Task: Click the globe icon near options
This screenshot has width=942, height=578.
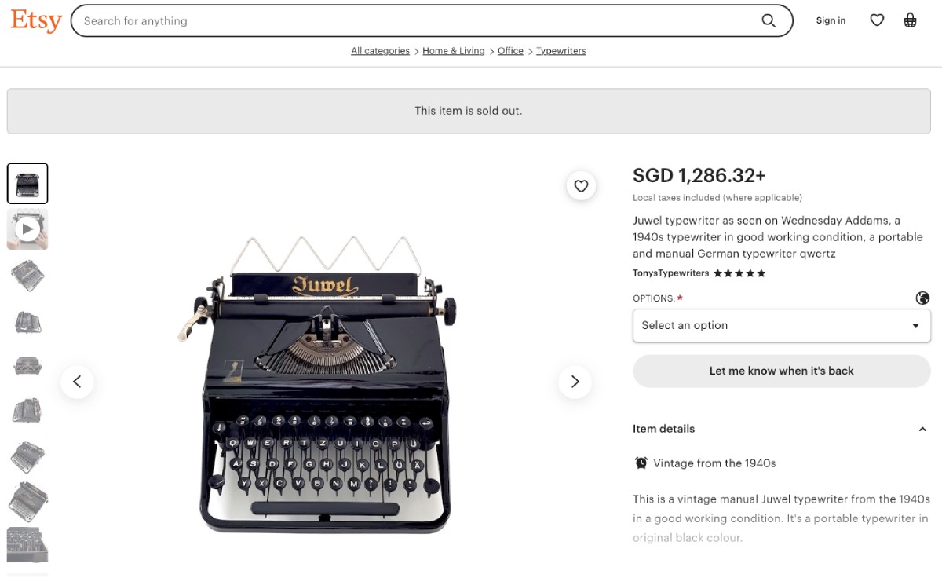Action: [922, 298]
